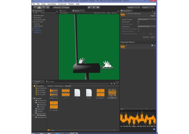This screenshot has height=134, width=189.
Task: Select the Move tool in the toolbar
Action: [x=39, y=7]
